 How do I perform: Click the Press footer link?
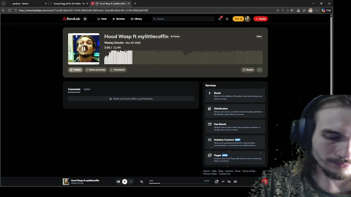coord(238,171)
